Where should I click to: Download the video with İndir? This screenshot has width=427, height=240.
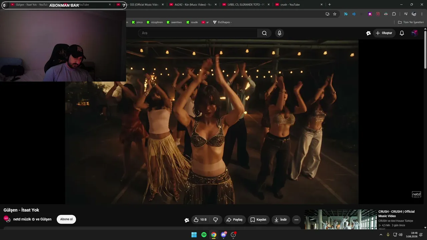[x=281, y=220]
